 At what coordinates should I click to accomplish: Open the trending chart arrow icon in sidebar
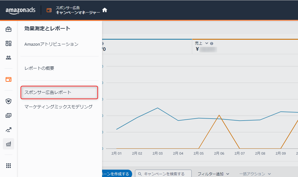pyautogui.click(x=8, y=130)
